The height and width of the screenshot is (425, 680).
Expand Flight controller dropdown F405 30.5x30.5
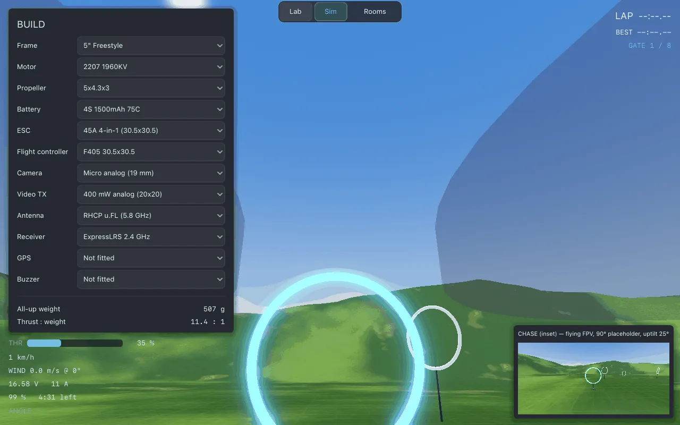(151, 152)
